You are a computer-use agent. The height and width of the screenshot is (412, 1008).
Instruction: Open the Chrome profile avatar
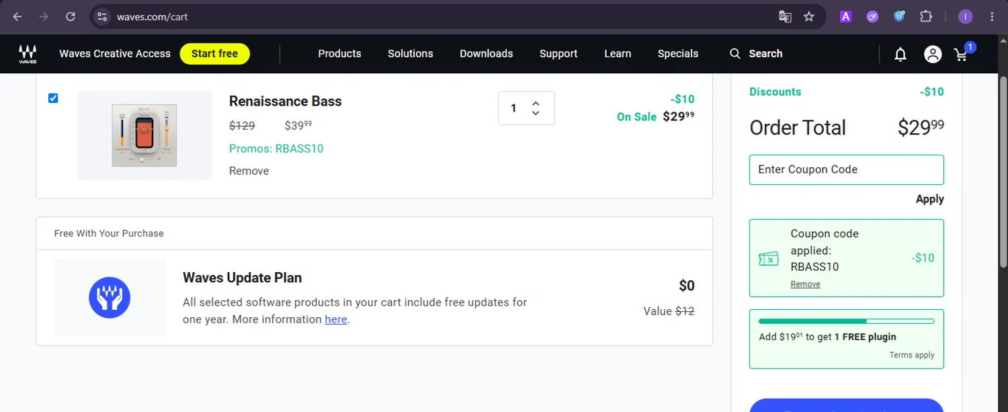(966, 17)
